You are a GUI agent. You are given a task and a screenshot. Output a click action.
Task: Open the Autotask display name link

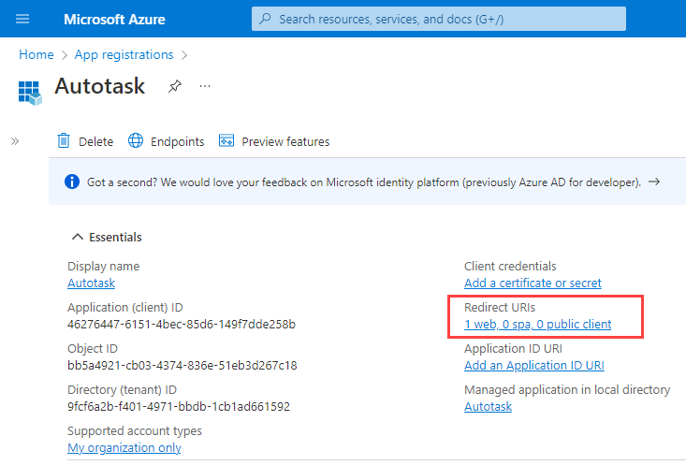pos(91,283)
